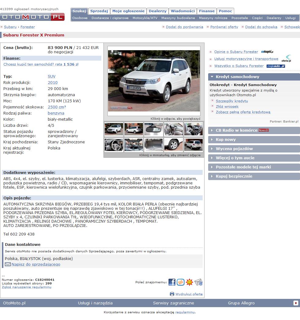Screen dimensions: 300x320
Task: Click the scroll-to-top arrow in the footer
Action: [x=296, y=303]
